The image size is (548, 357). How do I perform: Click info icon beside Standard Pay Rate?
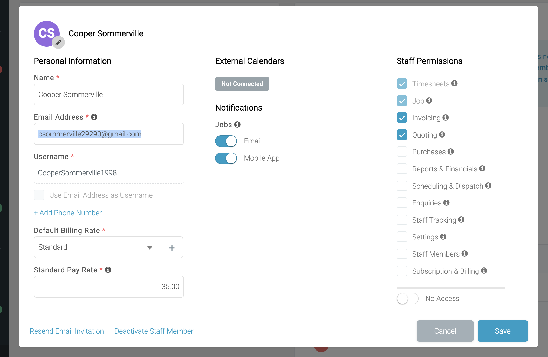108,270
